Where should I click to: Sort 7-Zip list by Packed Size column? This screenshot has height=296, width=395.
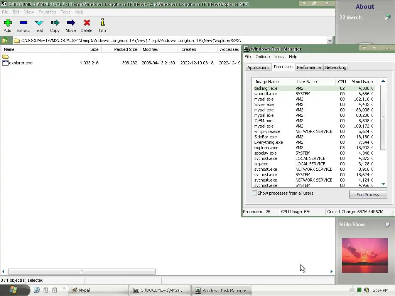pos(121,49)
